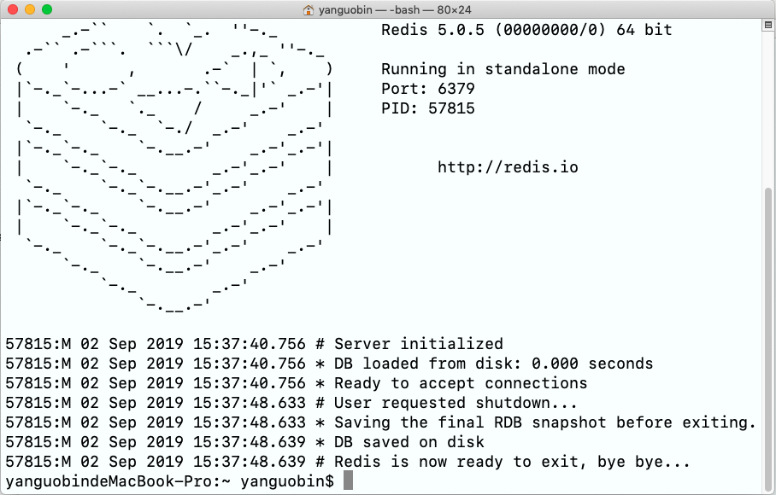Click the 'Saving the final RDB snapshot' line
This screenshot has width=776, height=495.
pos(380,422)
